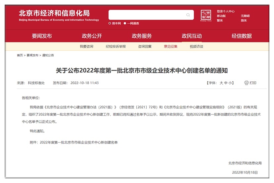Click 首页 breadcrumb link
This screenshot has height=183, width=274.
[x=20, y=55]
